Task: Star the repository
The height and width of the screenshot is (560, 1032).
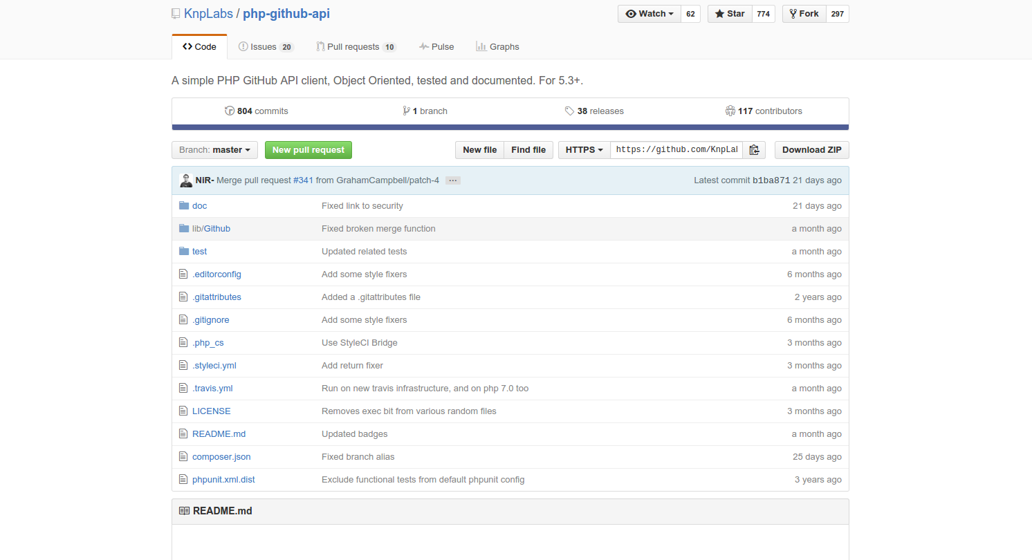Action: point(730,14)
